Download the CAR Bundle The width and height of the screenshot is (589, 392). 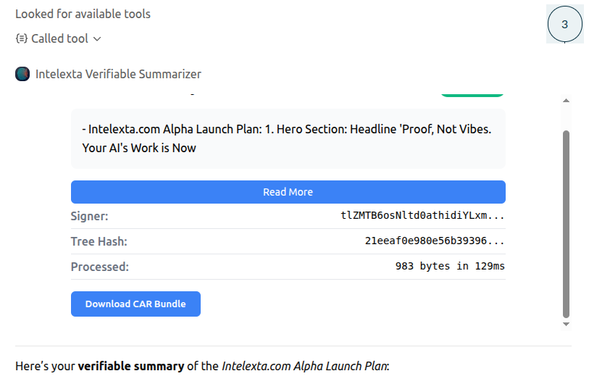pos(135,304)
